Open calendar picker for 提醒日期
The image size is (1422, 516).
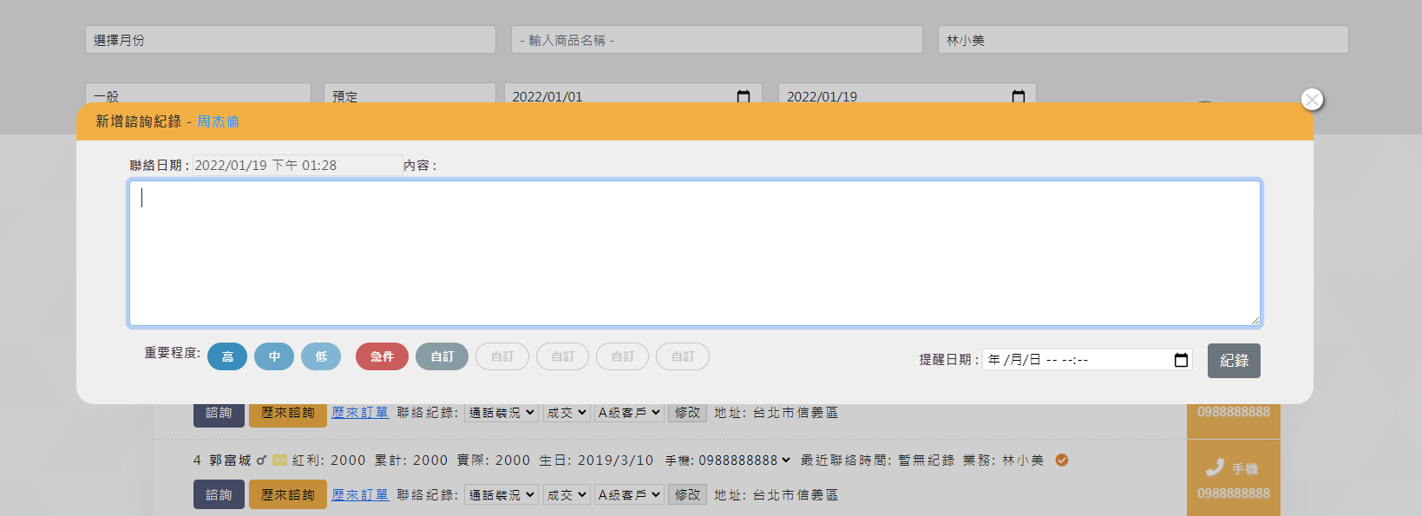click(x=1181, y=360)
